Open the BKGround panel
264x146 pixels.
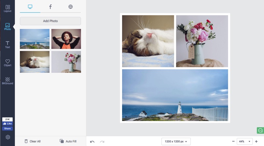coord(7,81)
